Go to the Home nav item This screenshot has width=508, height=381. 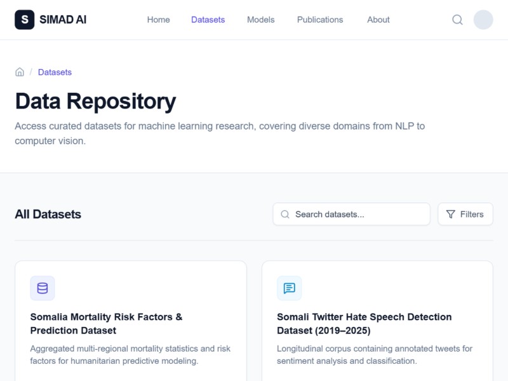tap(158, 20)
